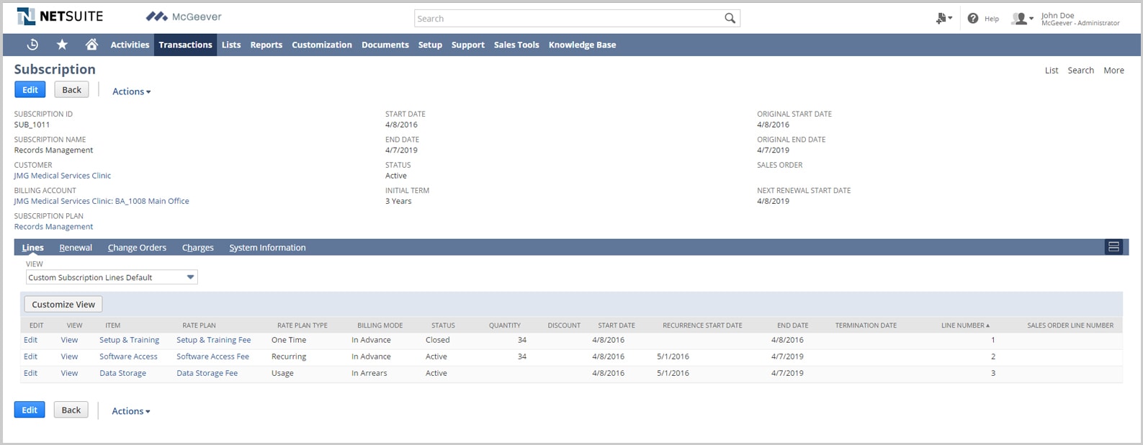Click the top Back button
Viewport: 1143px width, 445px height.
click(71, 90)
